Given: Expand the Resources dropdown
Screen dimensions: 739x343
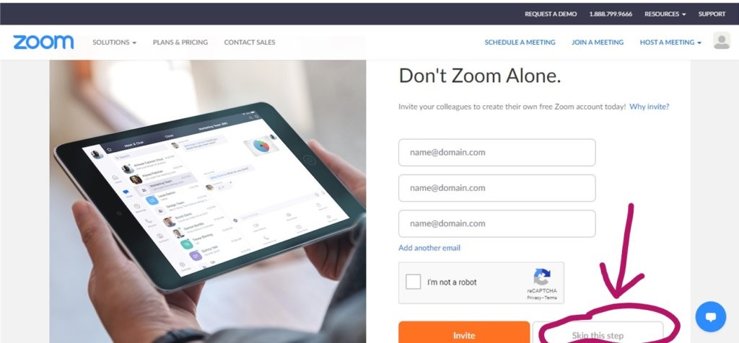Looking at the screenshot, I should click(x=665, y=14).
